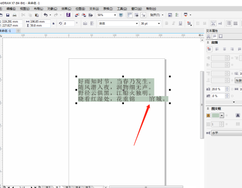242x188 pixels.
Task: Click the Cut scissors icon
Action: (x=23, y=15)
